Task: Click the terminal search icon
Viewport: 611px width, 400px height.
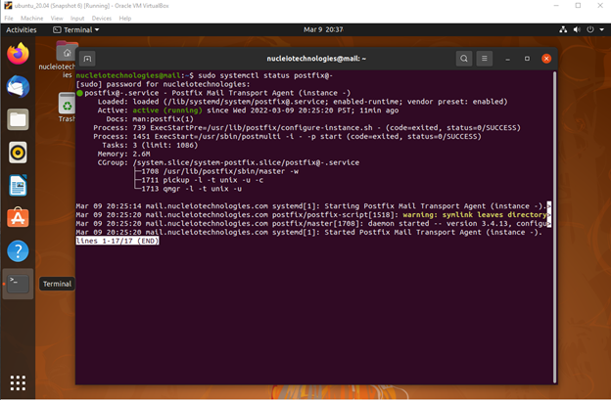Action: tap(464, 59)
